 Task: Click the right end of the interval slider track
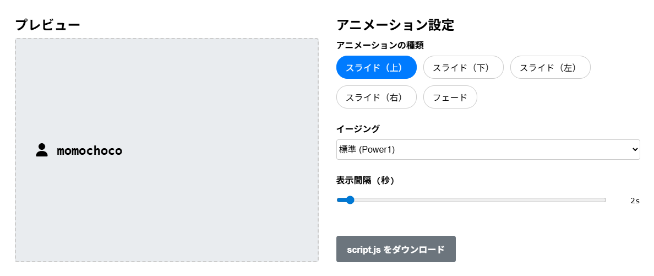[x=604, y=200]
